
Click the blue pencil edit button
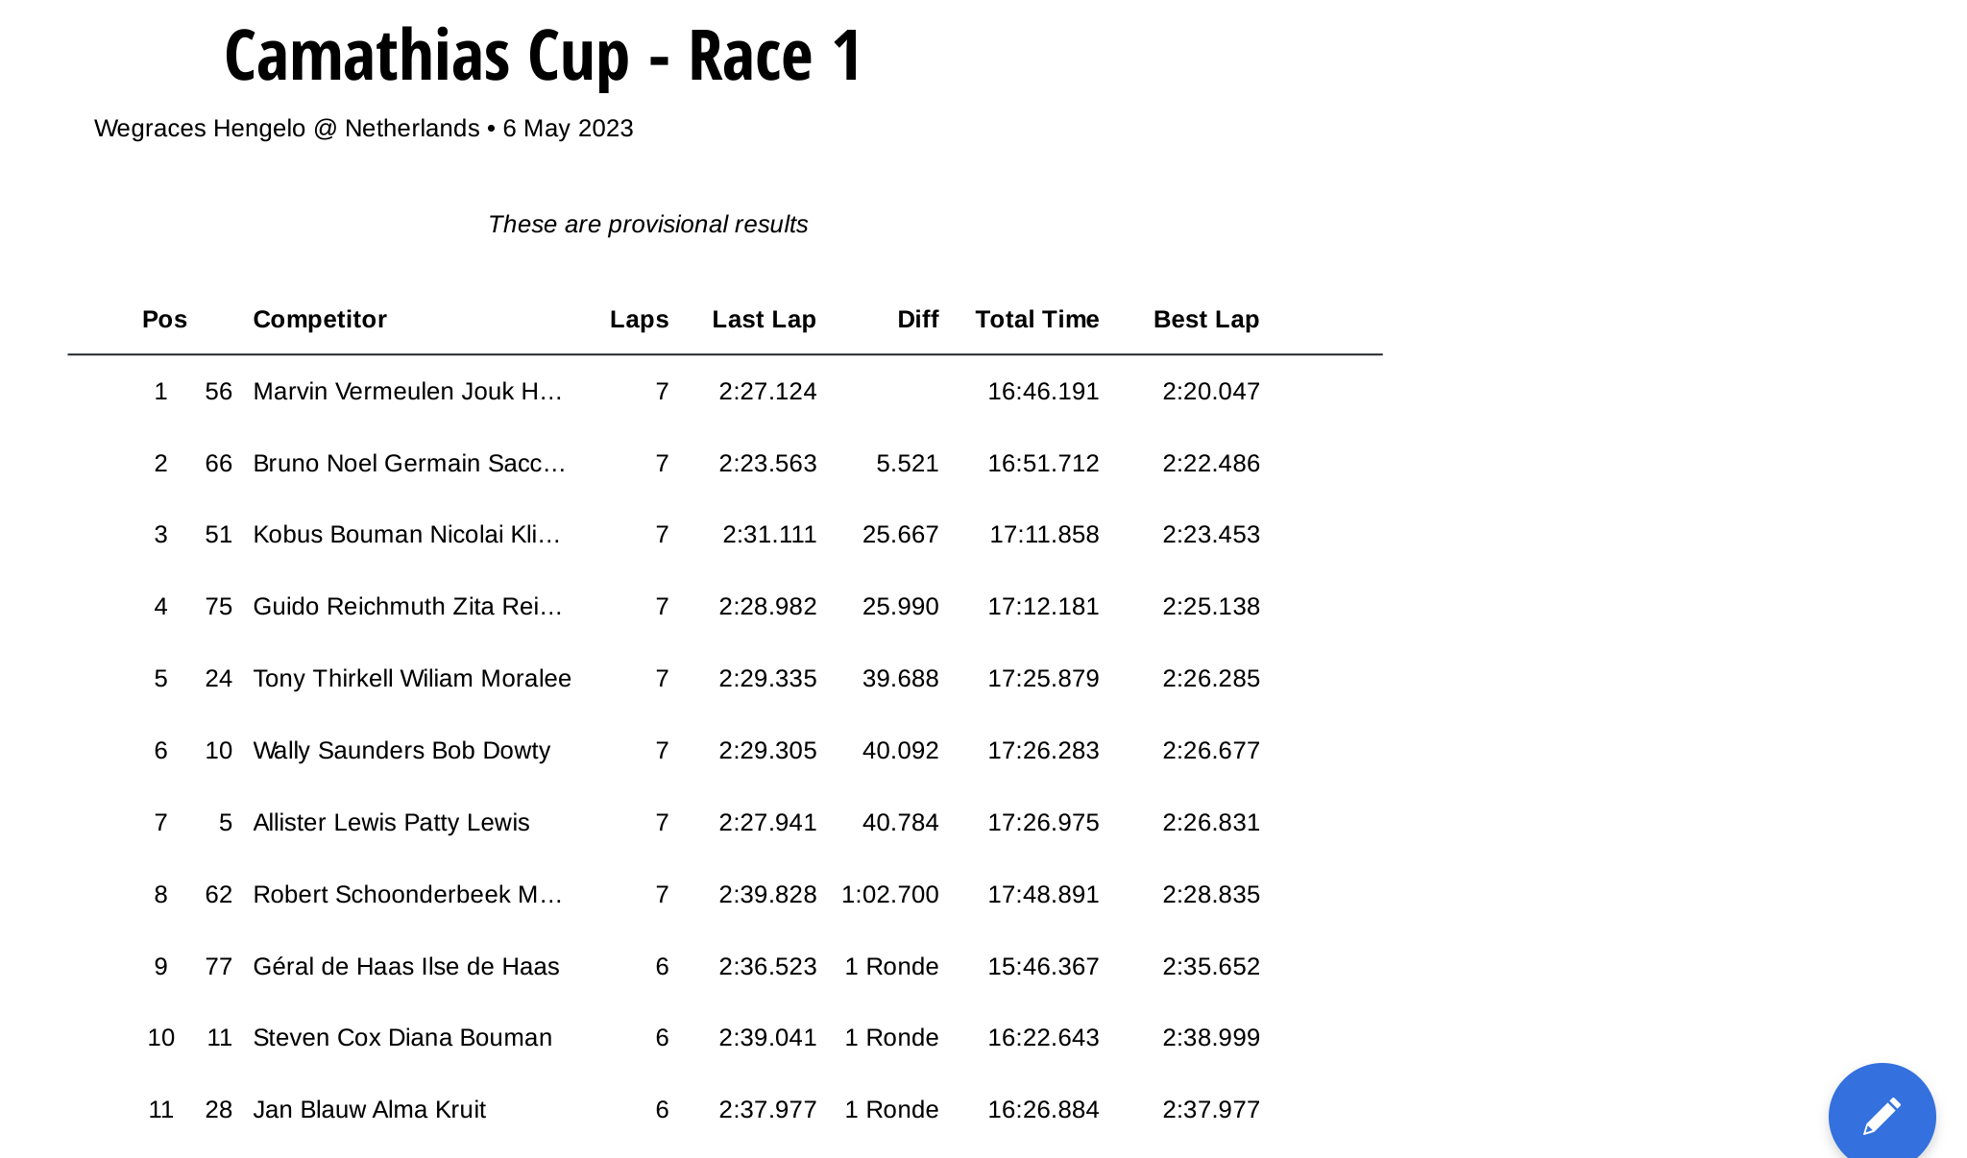pyautogui.click(x=1882, y=1116)
